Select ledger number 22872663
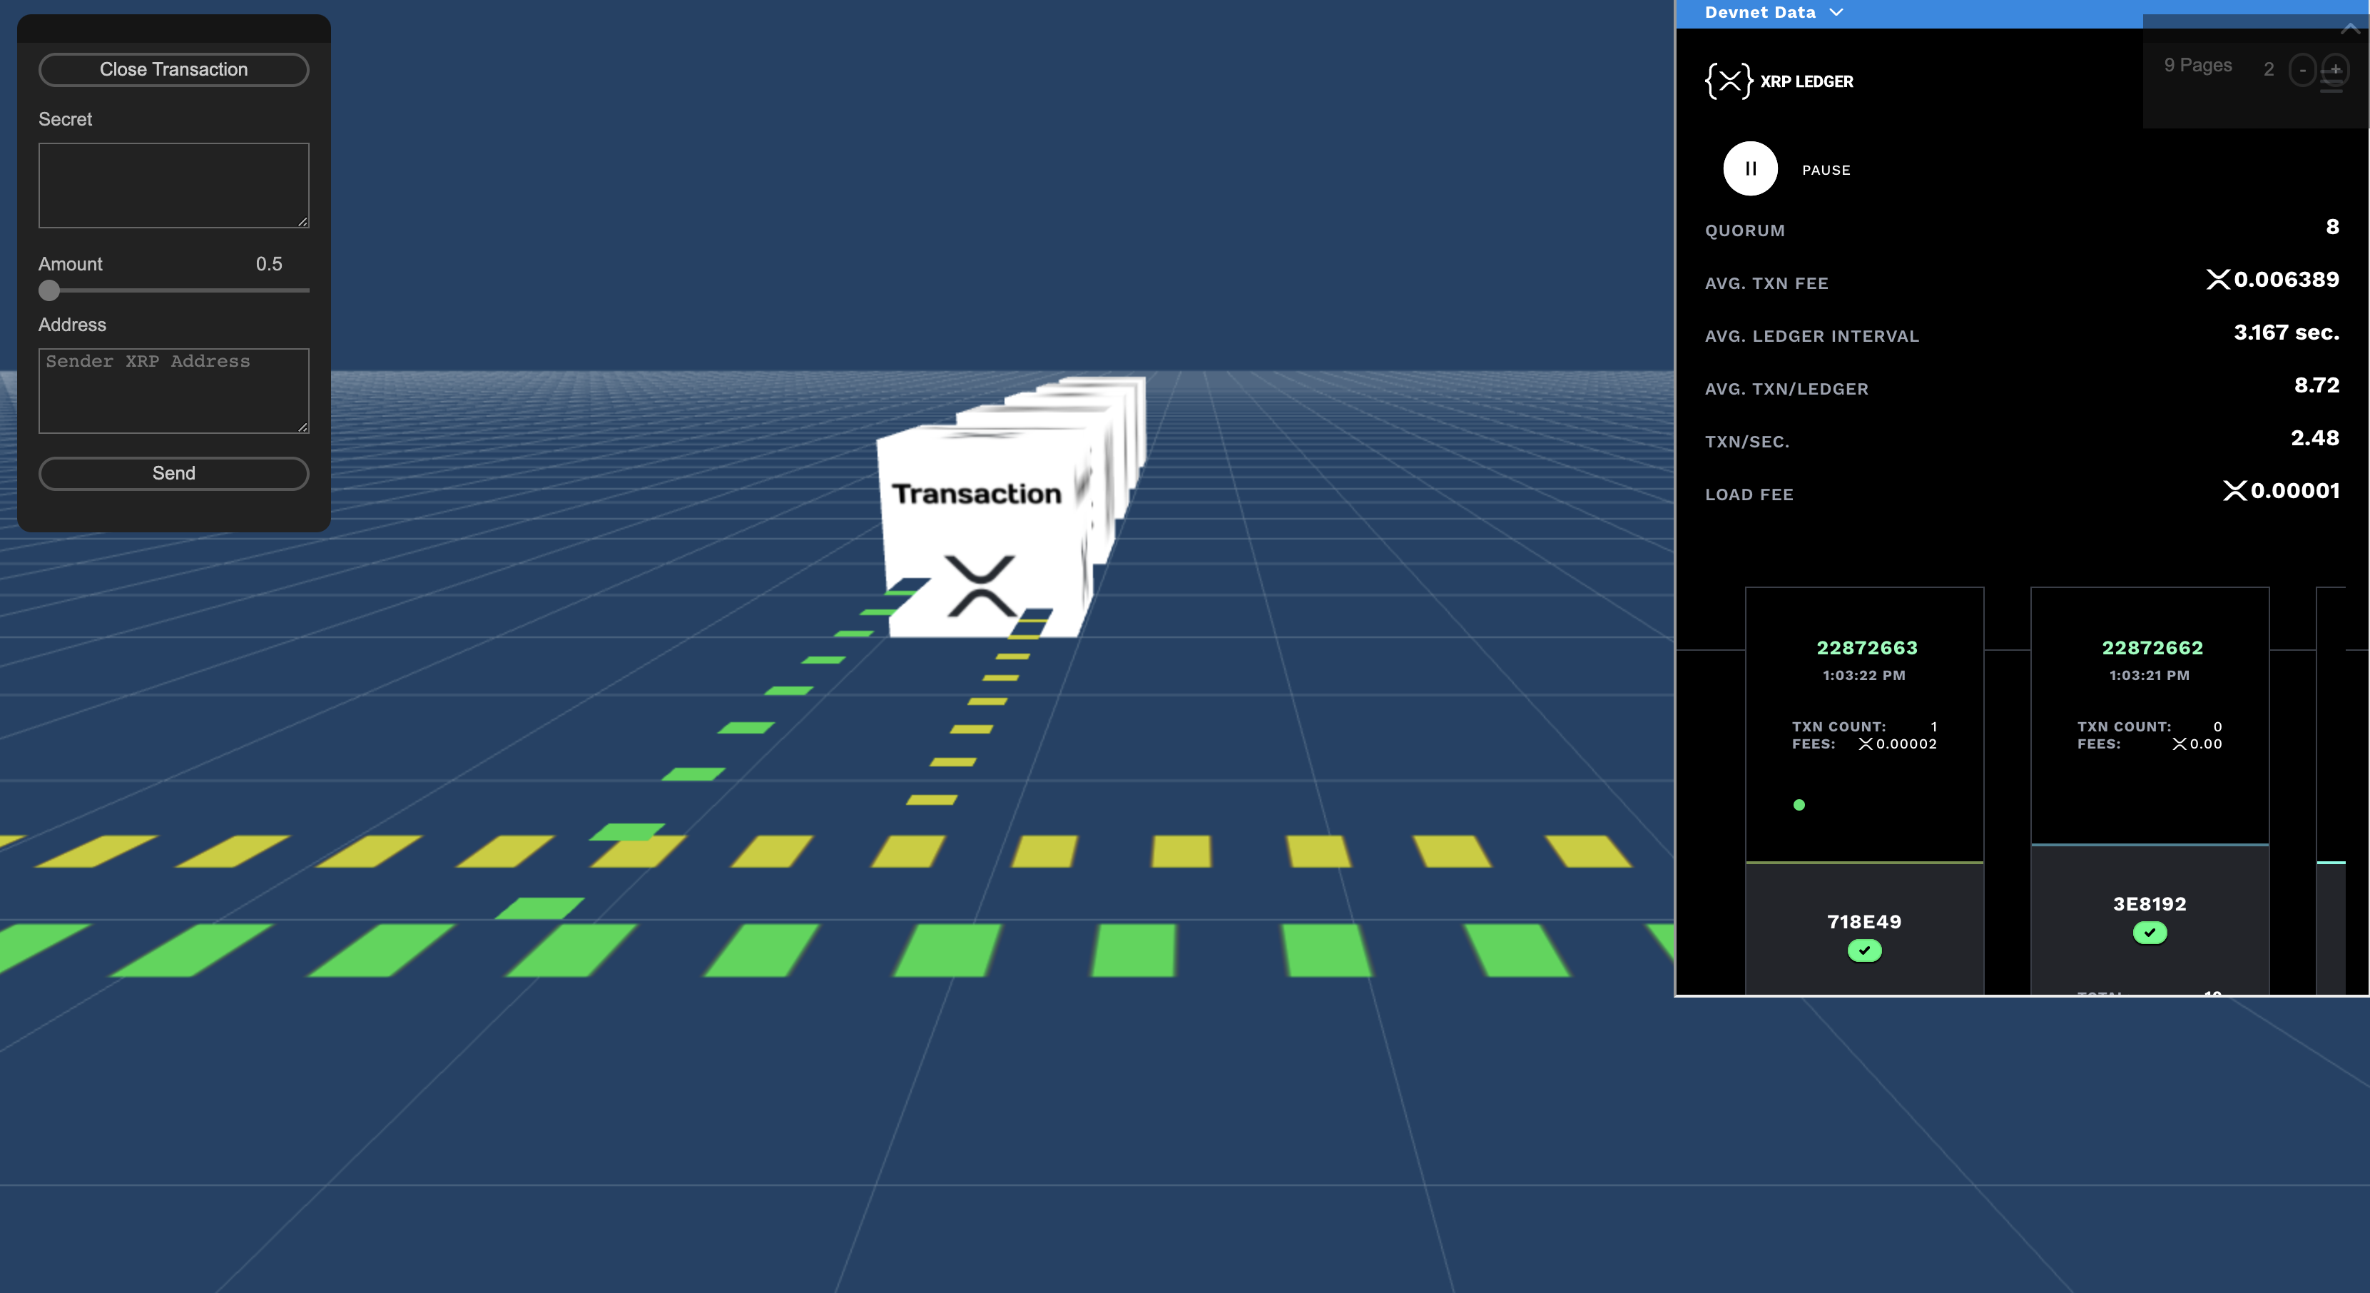Viewport: 2370px width, 1293px height. [x=1867, y=648]
